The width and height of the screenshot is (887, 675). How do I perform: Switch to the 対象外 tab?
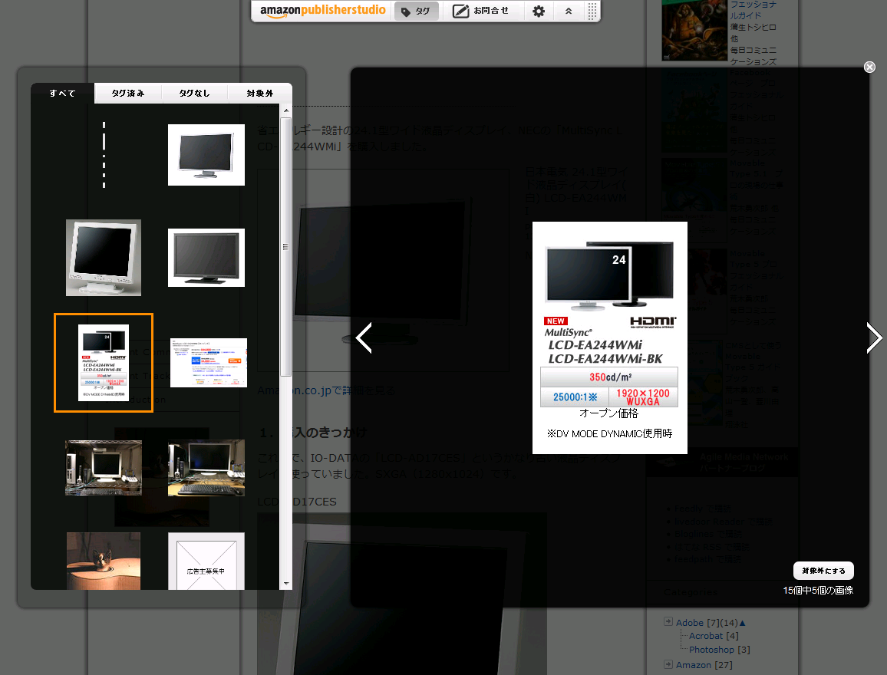(260, 94)
